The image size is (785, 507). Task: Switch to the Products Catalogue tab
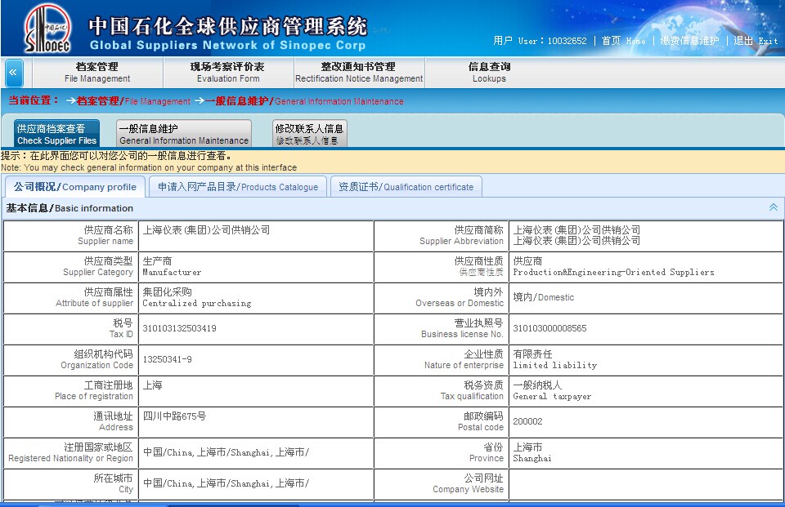coord(237,187)
